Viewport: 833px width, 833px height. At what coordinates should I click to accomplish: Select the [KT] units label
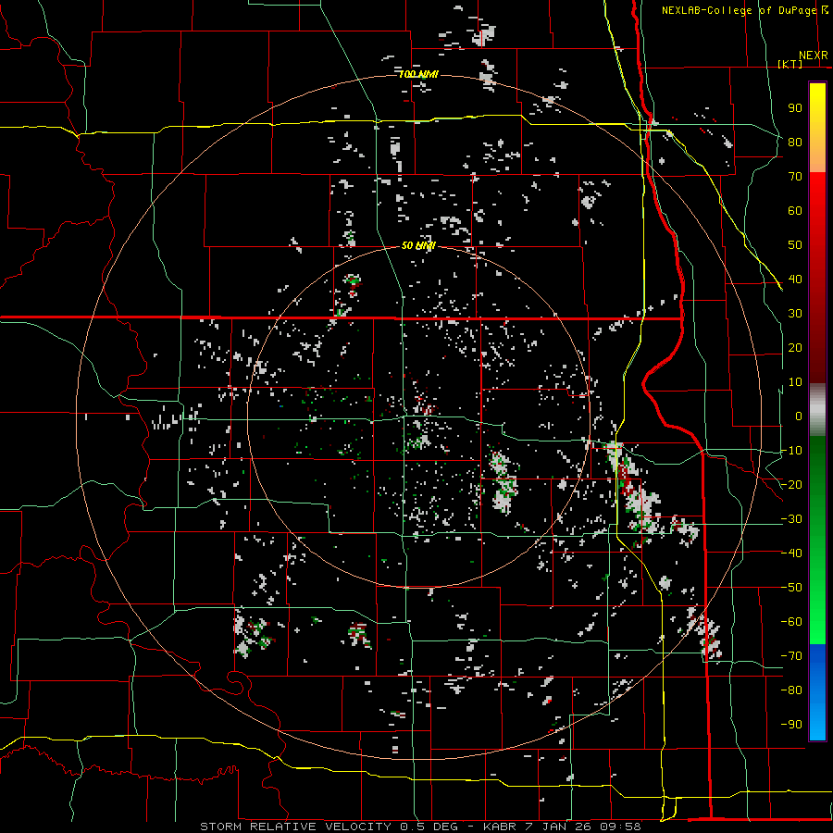[x=790, y=64]
